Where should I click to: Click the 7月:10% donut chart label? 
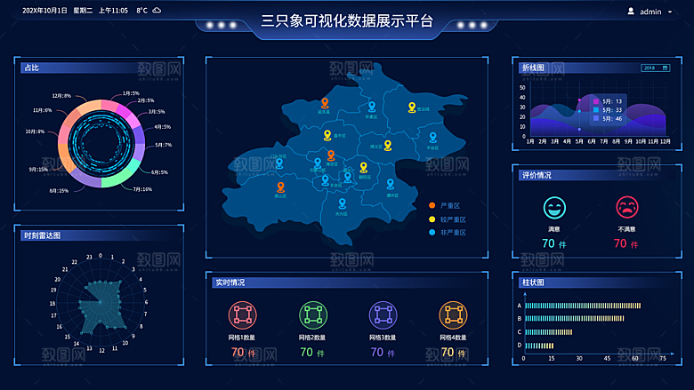pos(142,189)
